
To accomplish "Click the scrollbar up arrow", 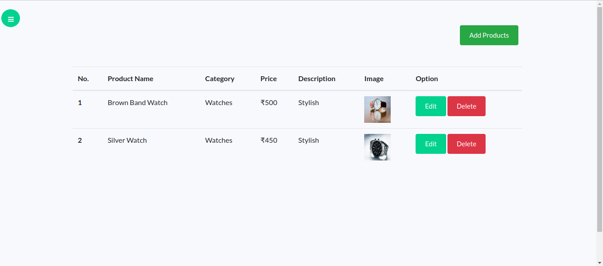I will click(x=600, y=3).
